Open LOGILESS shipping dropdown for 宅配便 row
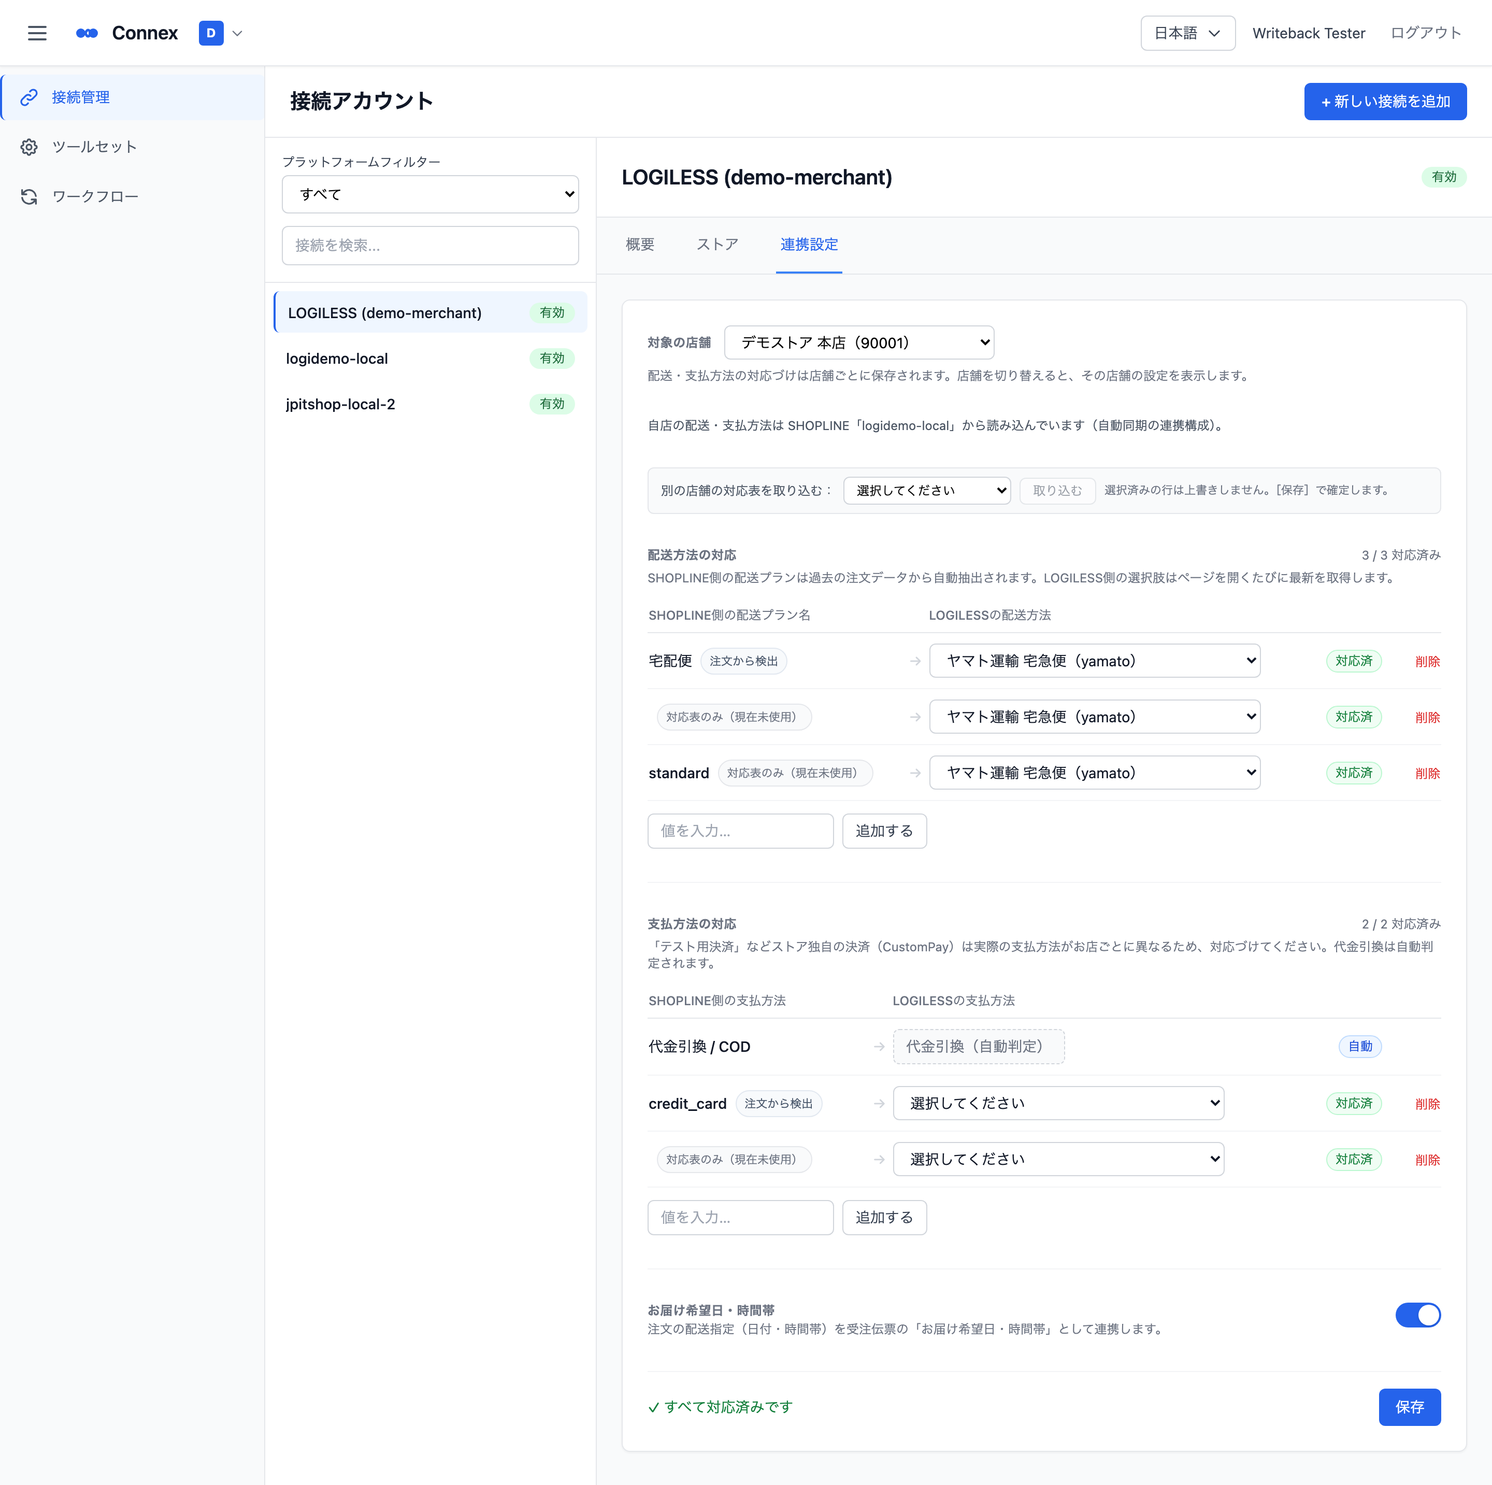 [1094, 661]
